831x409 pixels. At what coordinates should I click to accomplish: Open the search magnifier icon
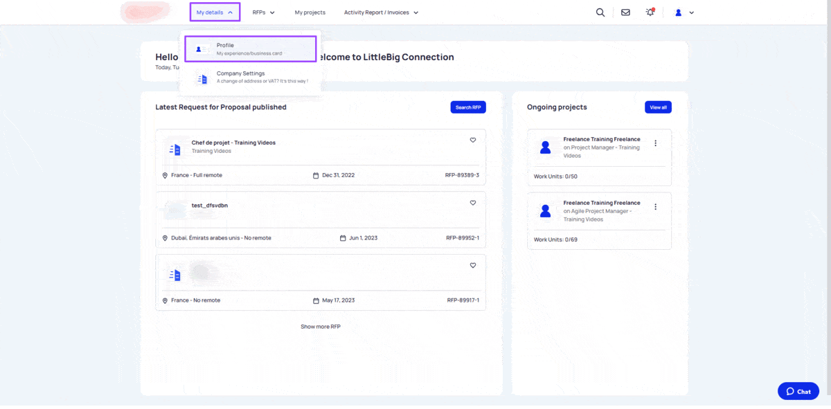(600, 12)
